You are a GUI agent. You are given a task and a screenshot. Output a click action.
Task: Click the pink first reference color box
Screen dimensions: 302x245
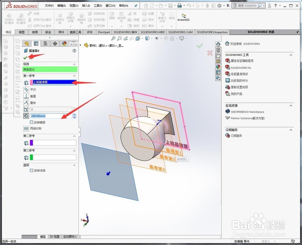[x=31, y=82]
